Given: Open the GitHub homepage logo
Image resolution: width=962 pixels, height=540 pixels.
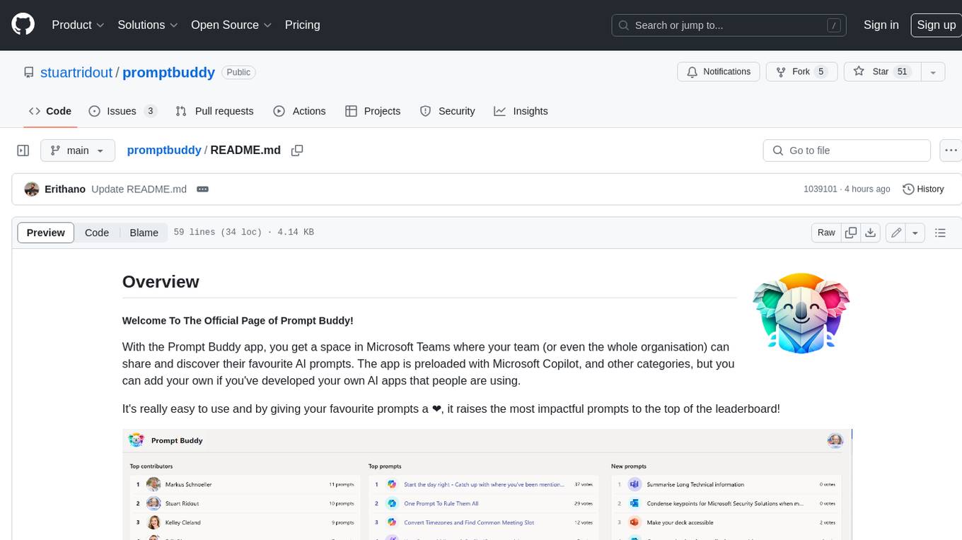Looking at the screenshot, I should click(x=23, y=25).
